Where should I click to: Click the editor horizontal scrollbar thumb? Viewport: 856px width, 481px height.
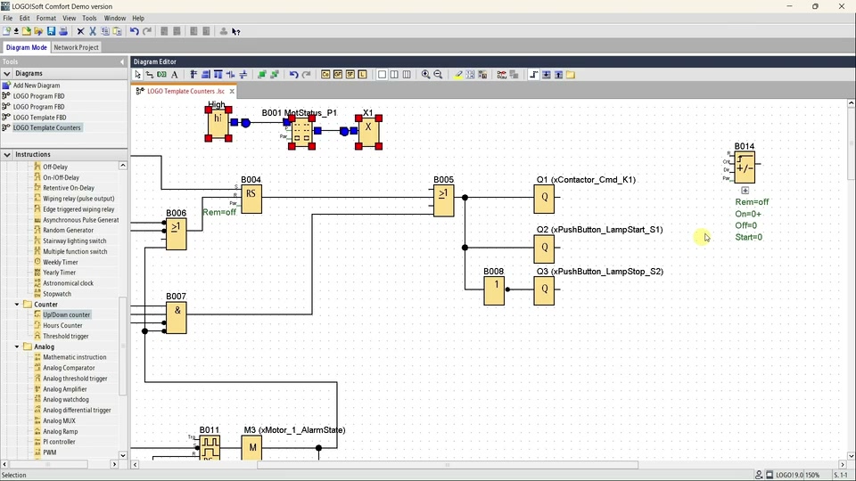click(x=448, y=465)
